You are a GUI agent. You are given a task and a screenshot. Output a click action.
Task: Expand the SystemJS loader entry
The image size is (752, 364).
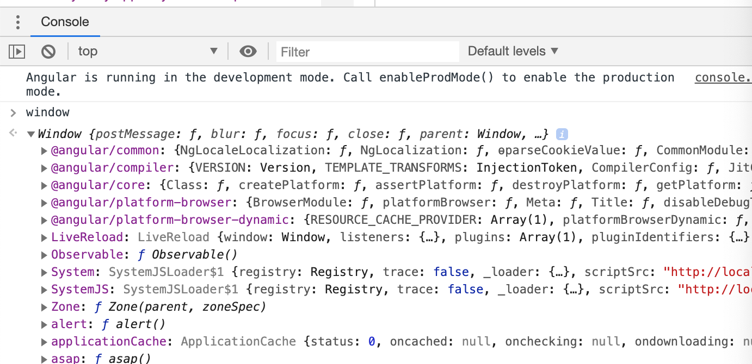pyautogui.click(x=45, y=290)
